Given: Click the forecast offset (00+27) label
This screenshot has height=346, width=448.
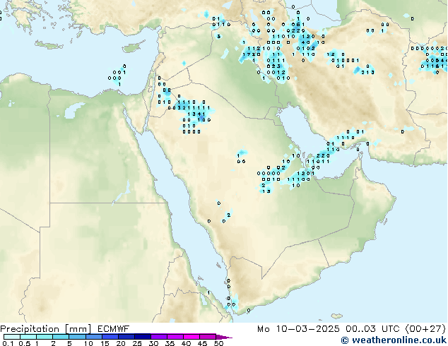Looking at the screenshot, I should click(425, 329).
